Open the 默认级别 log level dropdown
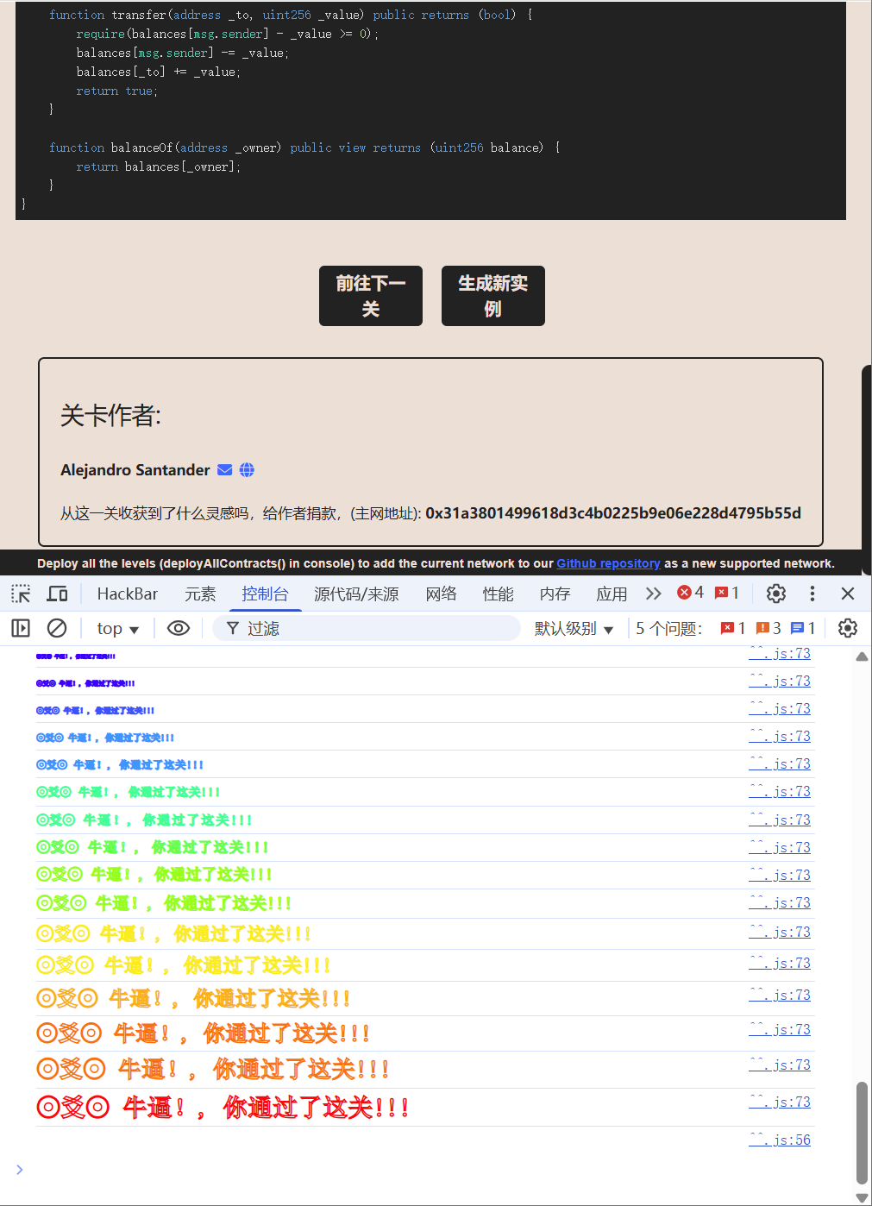The width and height of the screenshot is (872, 1206). pyautogui.click(x=574, y=629)
